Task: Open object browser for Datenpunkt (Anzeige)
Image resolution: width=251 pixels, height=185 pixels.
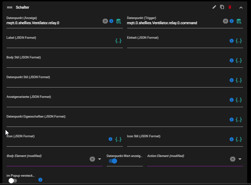Action: [x=119, y=21]
